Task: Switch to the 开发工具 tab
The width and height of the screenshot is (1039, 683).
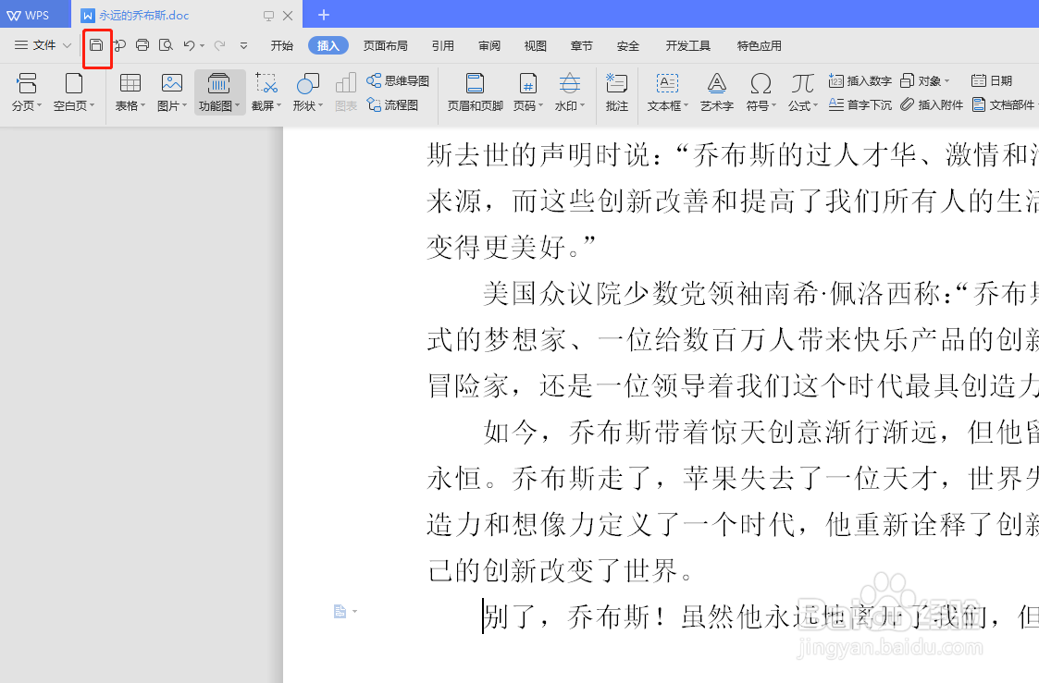Action: coord(688,45)
